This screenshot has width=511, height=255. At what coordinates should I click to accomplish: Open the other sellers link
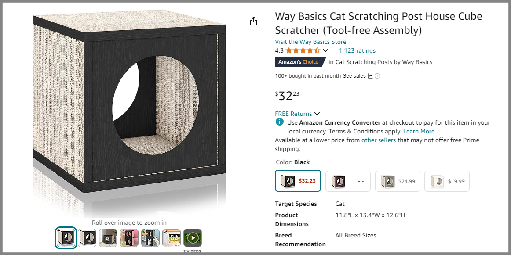379,140
